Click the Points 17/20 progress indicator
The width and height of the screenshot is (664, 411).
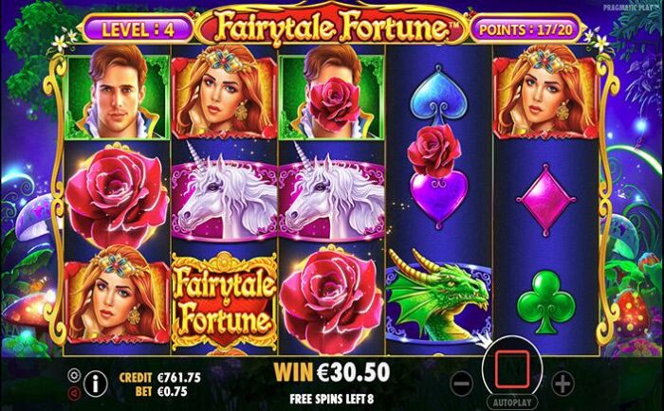coord(526,29)
